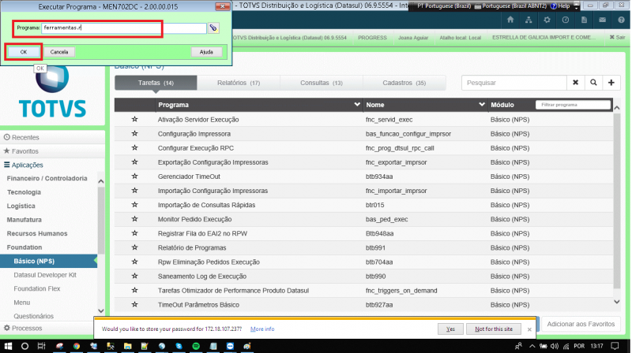Click program table scroll down arrow
This screenshot has width=632, height=353.
[617, 302]
